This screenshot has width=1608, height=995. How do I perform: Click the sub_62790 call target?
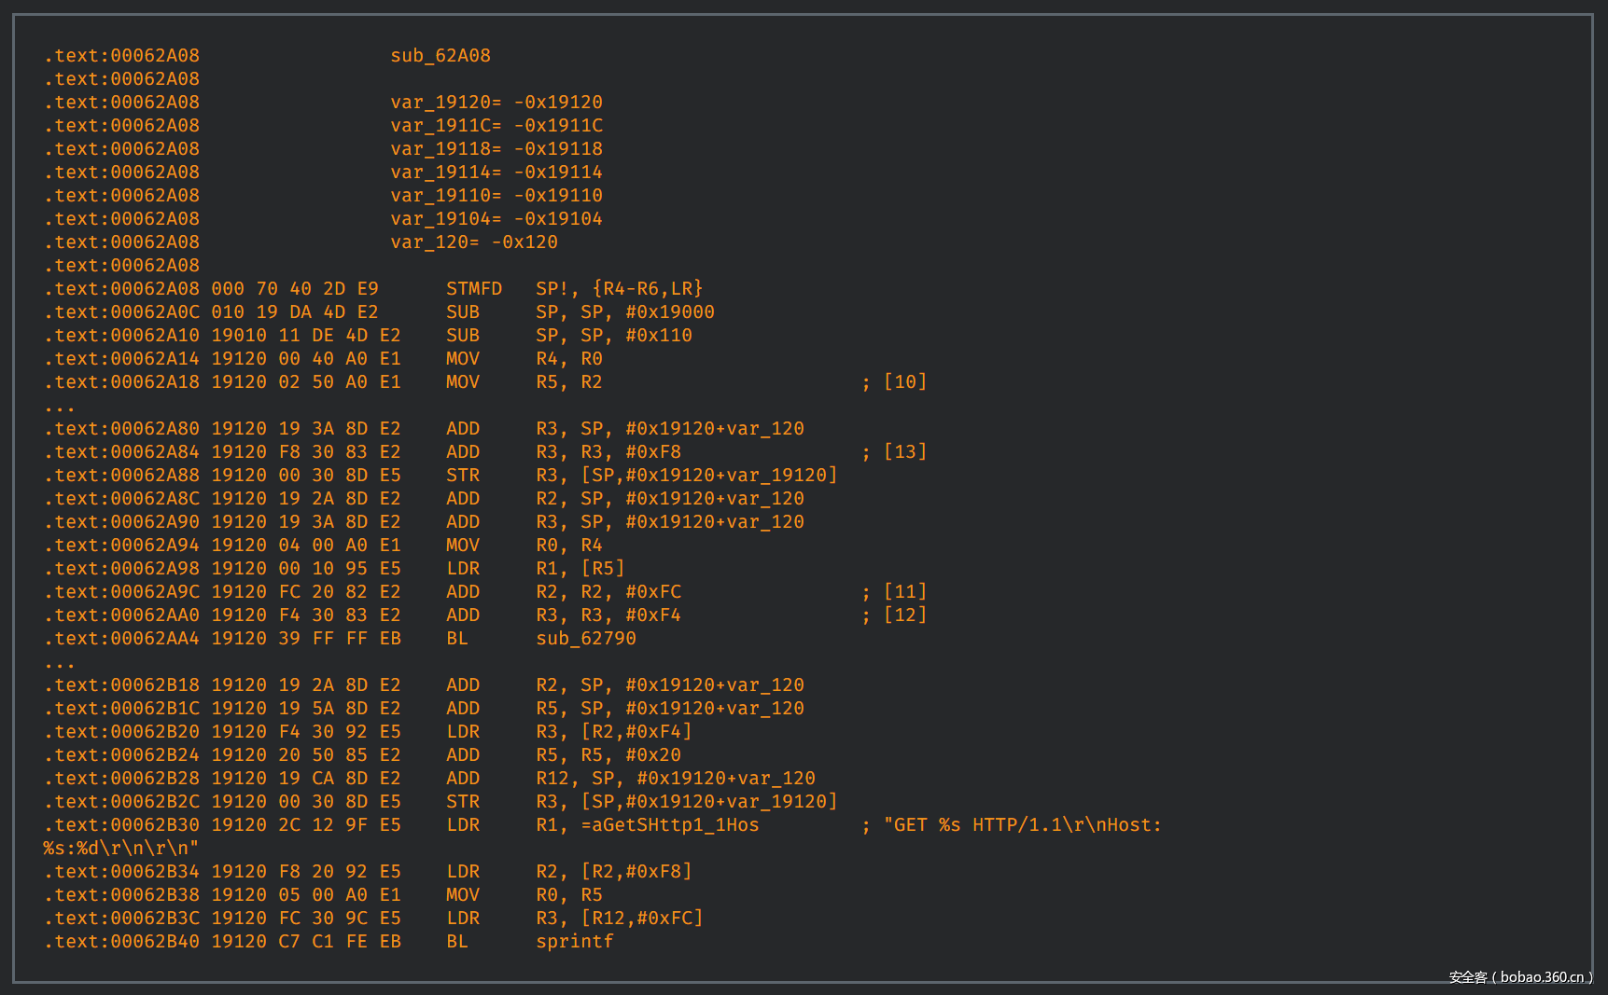pos(585,639)
